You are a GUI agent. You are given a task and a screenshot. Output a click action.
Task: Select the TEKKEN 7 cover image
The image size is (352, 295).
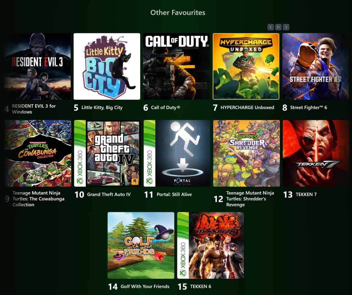point(316,153)
